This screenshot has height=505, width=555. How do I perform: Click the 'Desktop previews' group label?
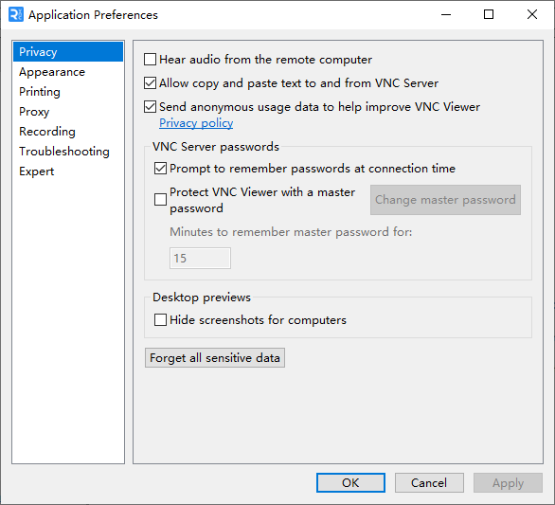coord(202,298)
